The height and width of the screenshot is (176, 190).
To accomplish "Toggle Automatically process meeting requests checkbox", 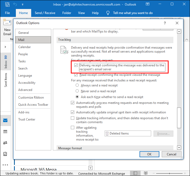I will [x=73, y=103].
